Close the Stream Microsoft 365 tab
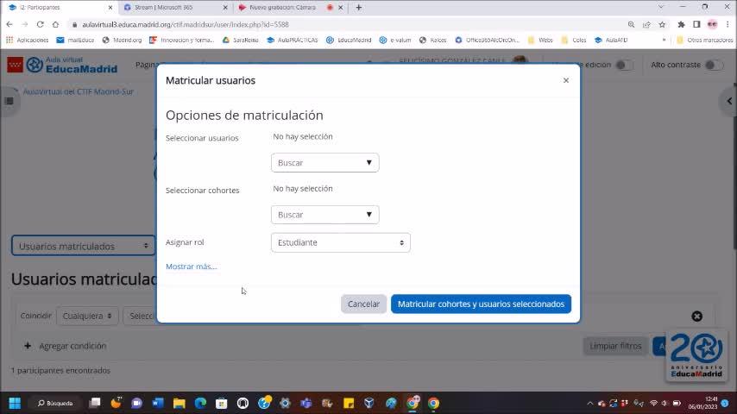This screenshot has width=737, height=414. [x=225, y=8]
